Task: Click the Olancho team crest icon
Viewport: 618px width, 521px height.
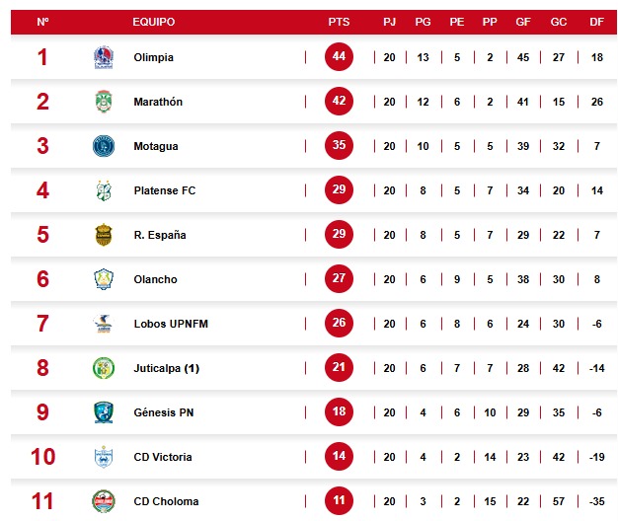Action: 104,279
